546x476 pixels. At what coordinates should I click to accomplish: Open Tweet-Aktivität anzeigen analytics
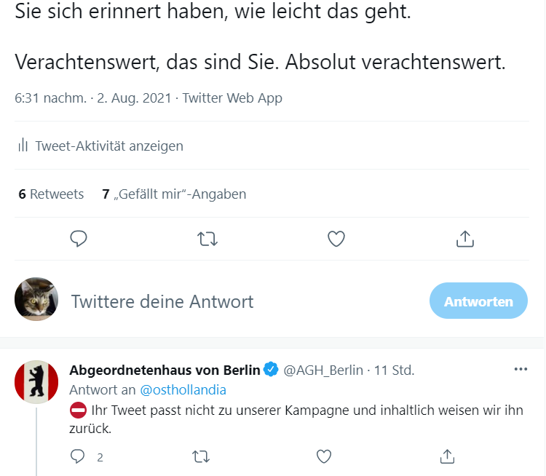[109, 146]
